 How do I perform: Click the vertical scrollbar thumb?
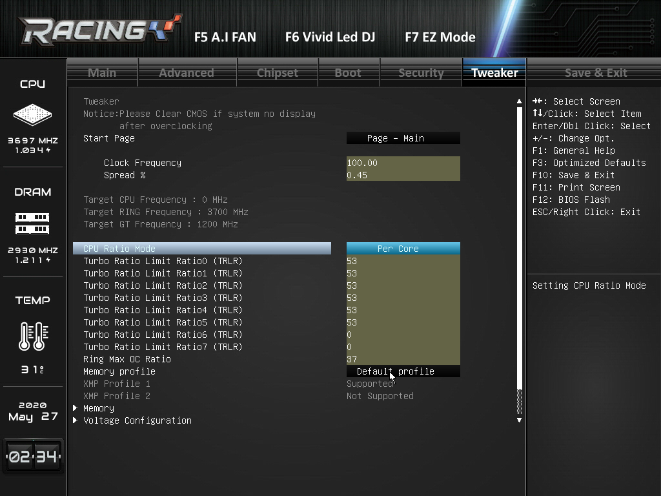(x=519, y=249)
